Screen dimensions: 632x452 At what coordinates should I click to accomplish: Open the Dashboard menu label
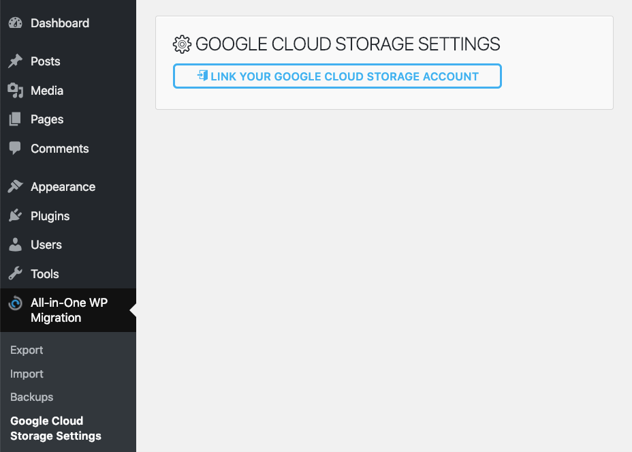click(x=60, y=23)
